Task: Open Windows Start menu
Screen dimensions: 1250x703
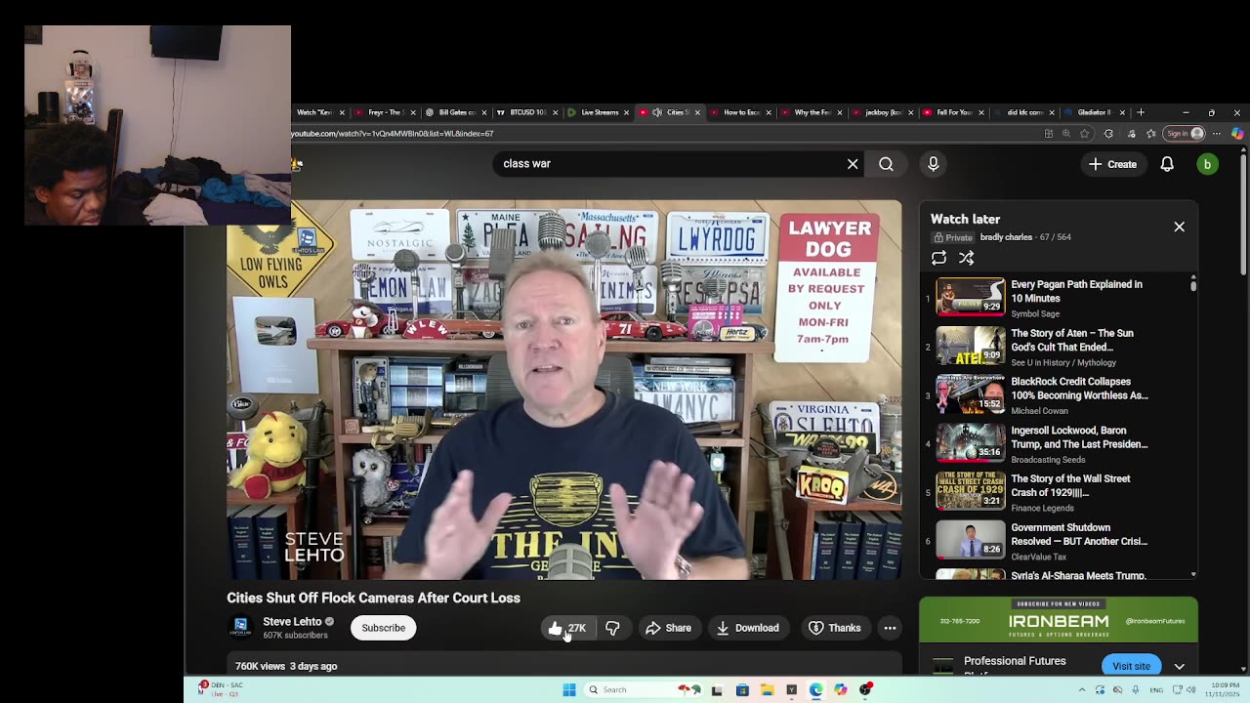Action: 569,690
